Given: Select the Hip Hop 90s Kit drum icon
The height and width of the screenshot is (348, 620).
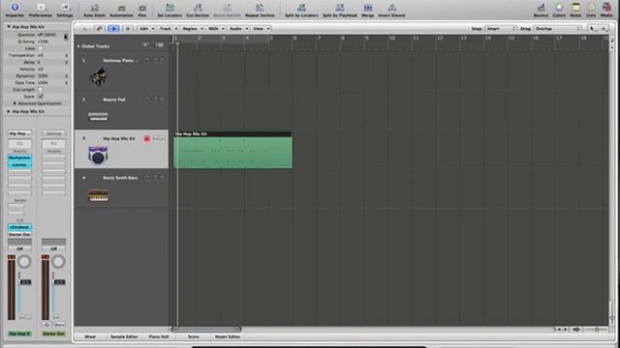Looking at the screenshot, I should click(98, 156).
